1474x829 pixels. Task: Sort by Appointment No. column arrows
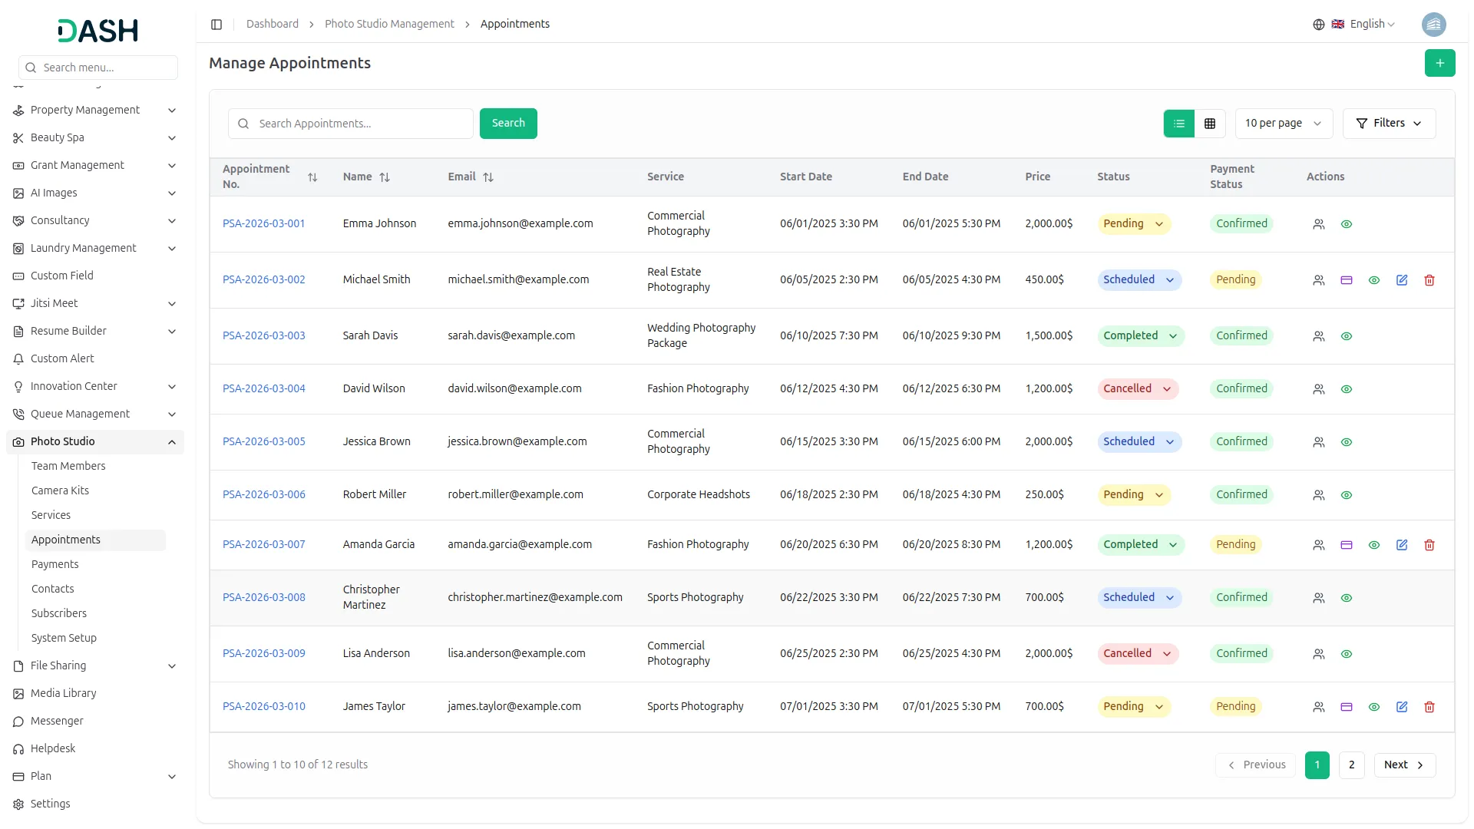tap(312, 177)
